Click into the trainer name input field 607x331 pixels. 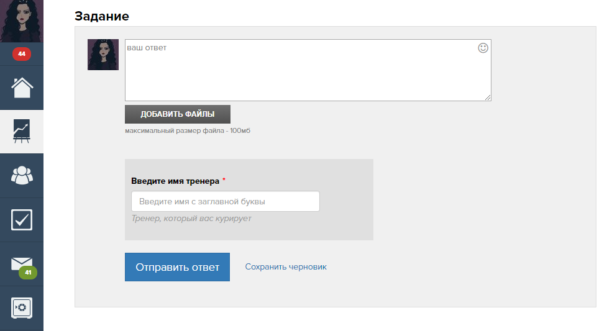tap(226, 201)
